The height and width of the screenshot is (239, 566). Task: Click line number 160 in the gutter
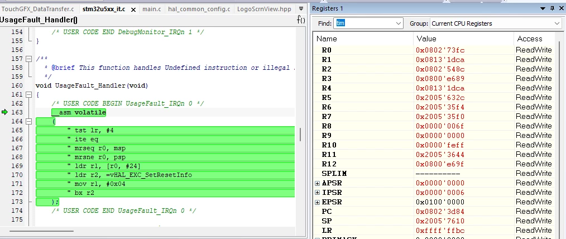[x=17, y=85]
